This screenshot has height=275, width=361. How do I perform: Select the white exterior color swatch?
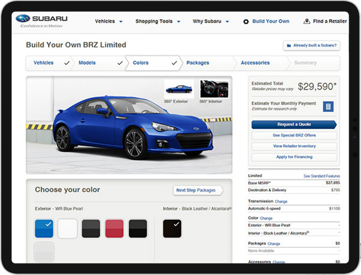(67, 229)
